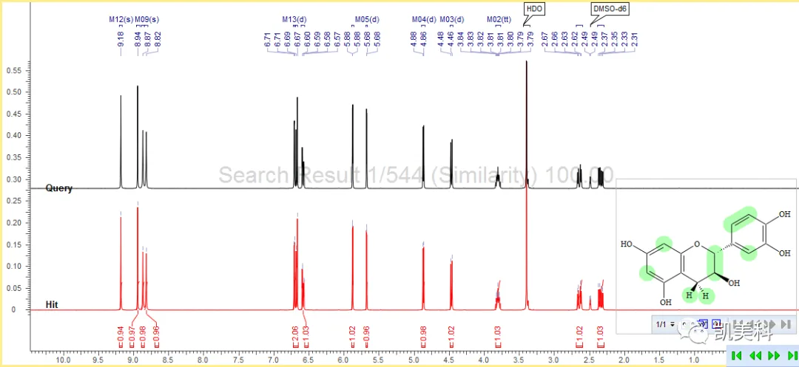
Task: Click the 5.0 tick on ppm axis
Action: [x=414, y=360]
